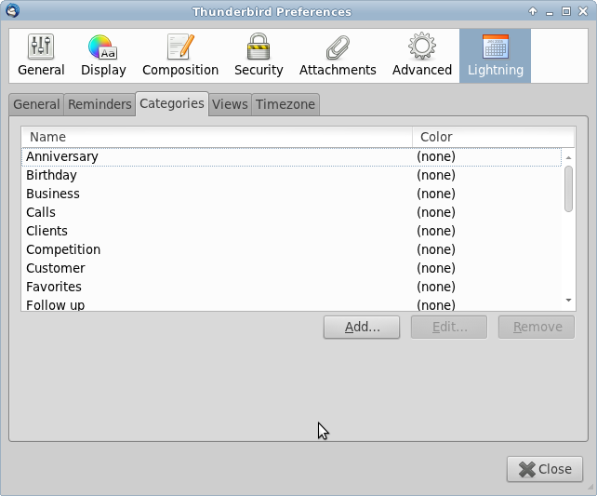
Task: Switch to the Reminders tab
Action: tap(99, 104)
